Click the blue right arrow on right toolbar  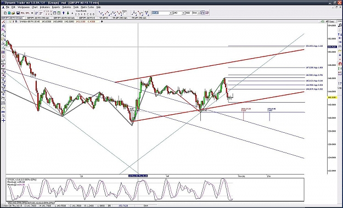340,42
